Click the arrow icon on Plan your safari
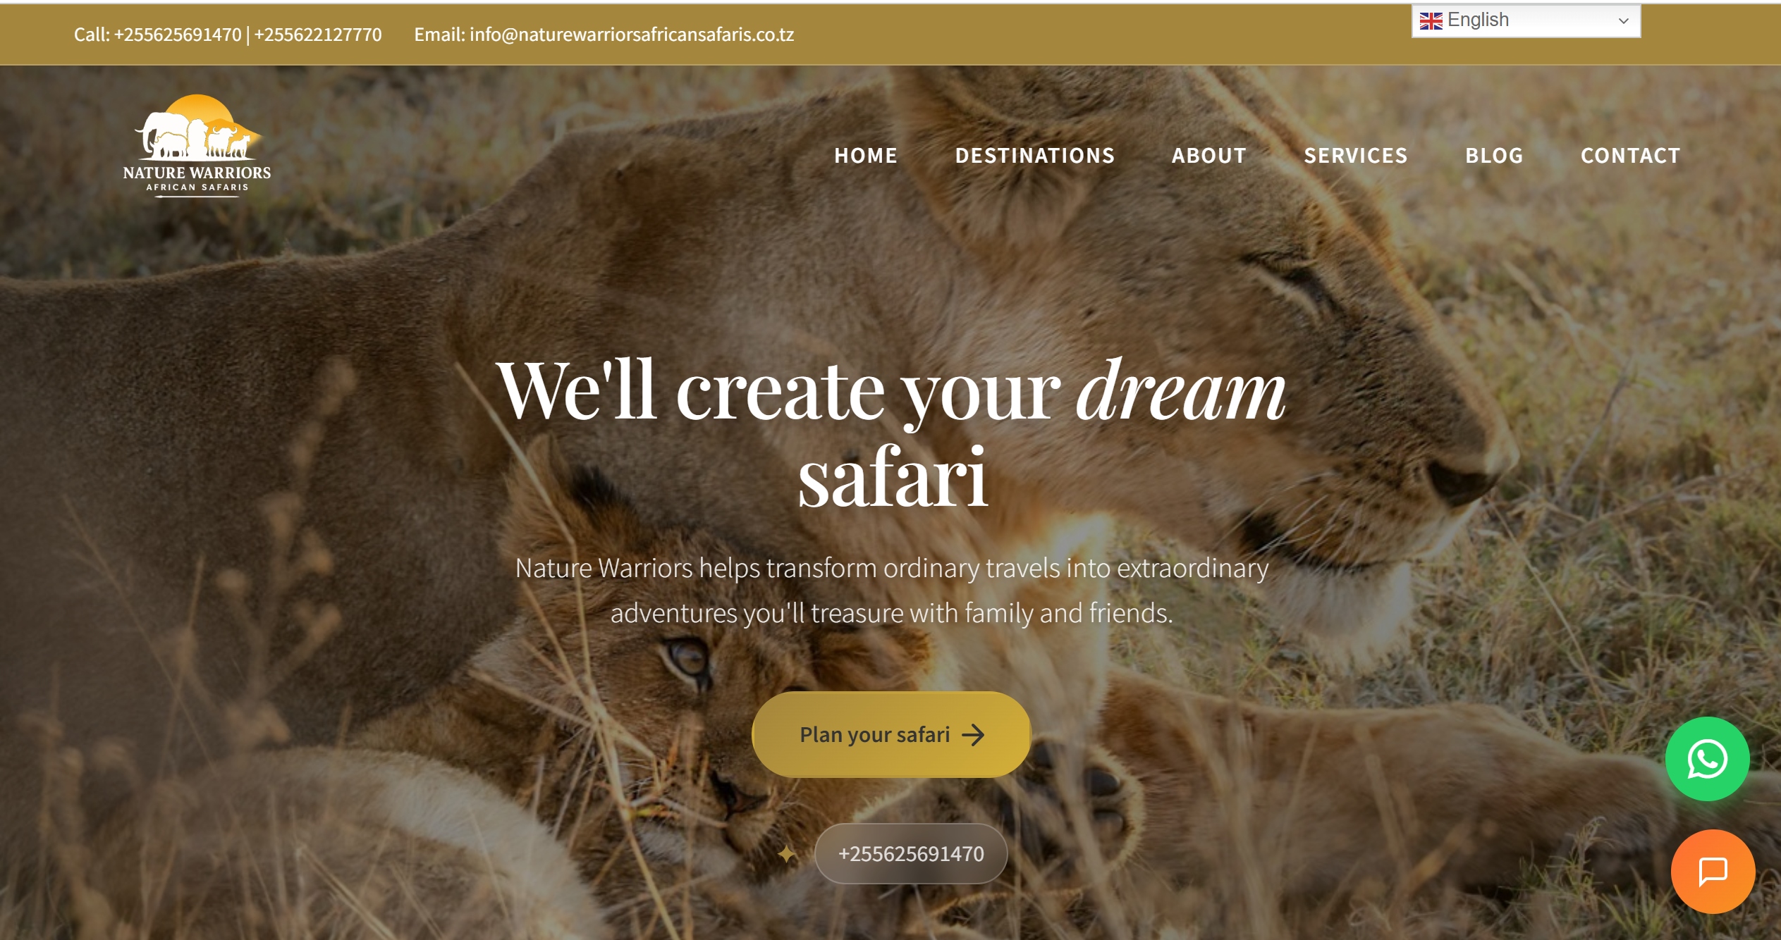The height and width of the screenshot is (940, 1781). pyautogui.click(x=973, y=735)
